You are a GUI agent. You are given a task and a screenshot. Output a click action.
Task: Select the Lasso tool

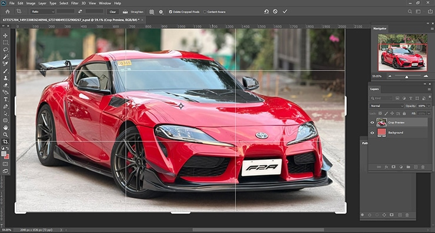5,49
